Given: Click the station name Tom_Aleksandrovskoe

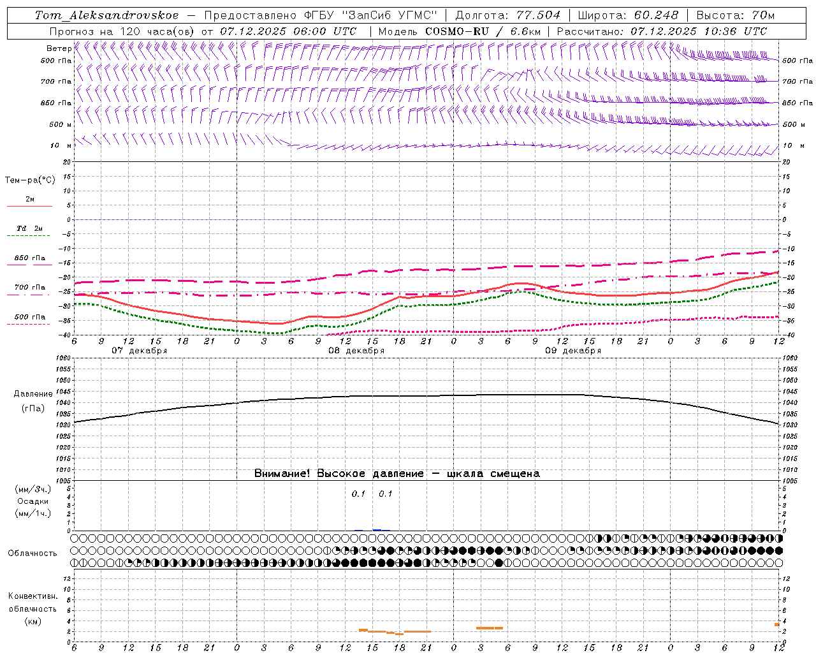Looking at the screenshot, I should (106, 15).
